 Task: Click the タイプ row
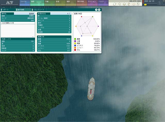(x=18, y=18)
